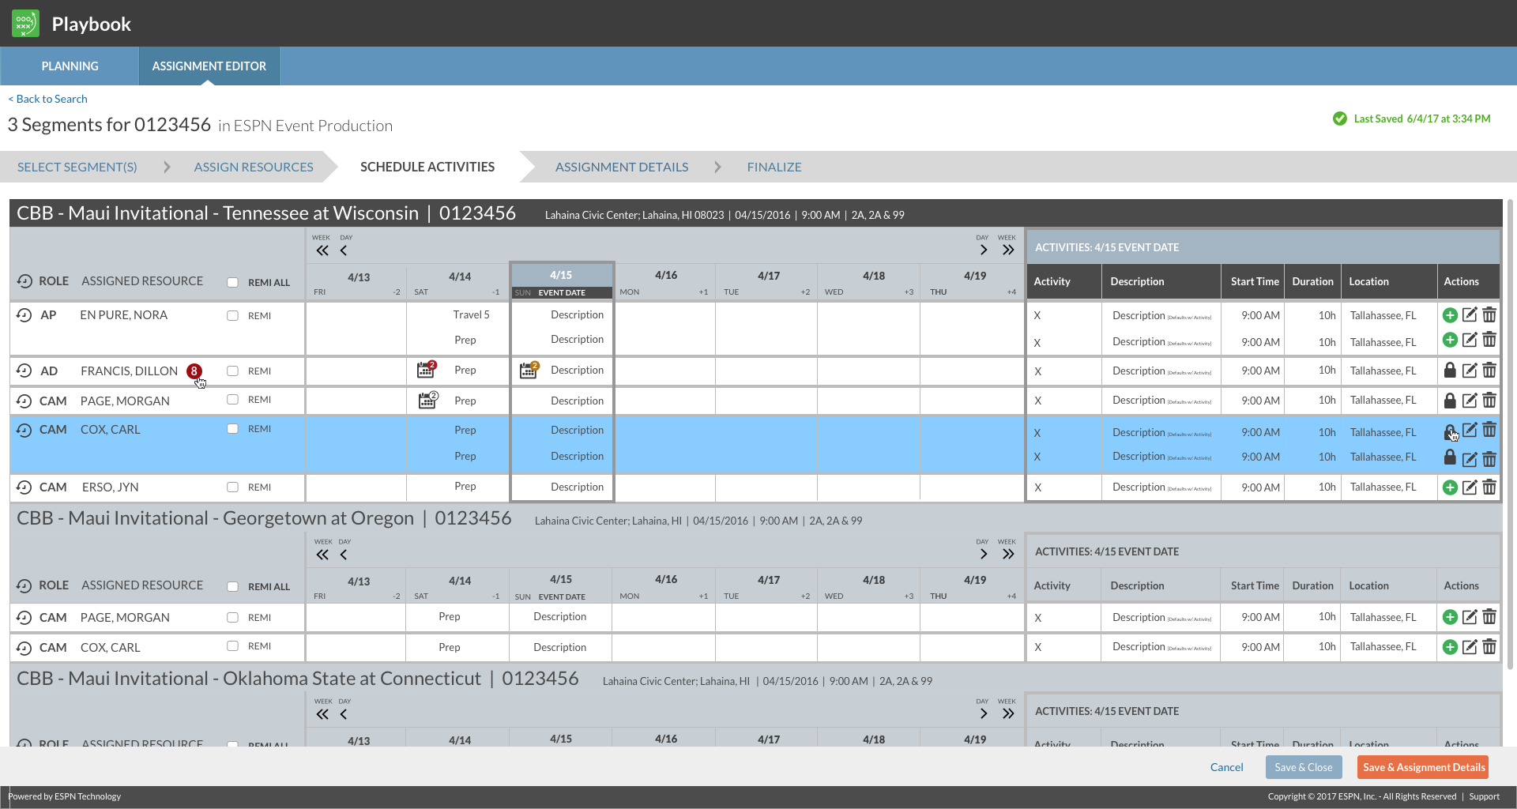Advance one week in Georgetown segment calendar

click(x=1008, y=555)
